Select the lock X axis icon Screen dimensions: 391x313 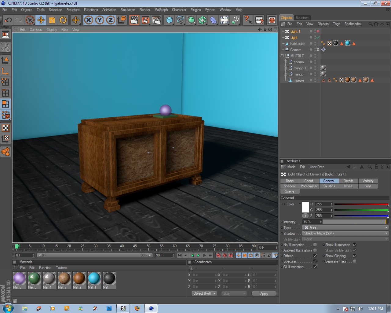point(88,20)
